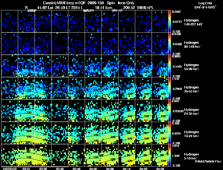Click the '04:26' time axis label
The image size is (223, 170).
tap(160, 169)
